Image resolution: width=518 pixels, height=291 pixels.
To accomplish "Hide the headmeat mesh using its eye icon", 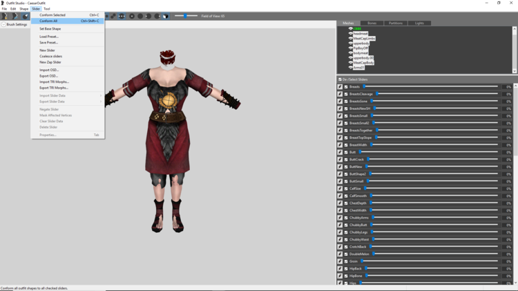I will point(350,33).
